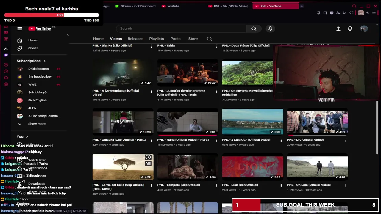The image size is (381, 214).
Task: Open options for La vie est belle
Action: [x=151, y=185]
